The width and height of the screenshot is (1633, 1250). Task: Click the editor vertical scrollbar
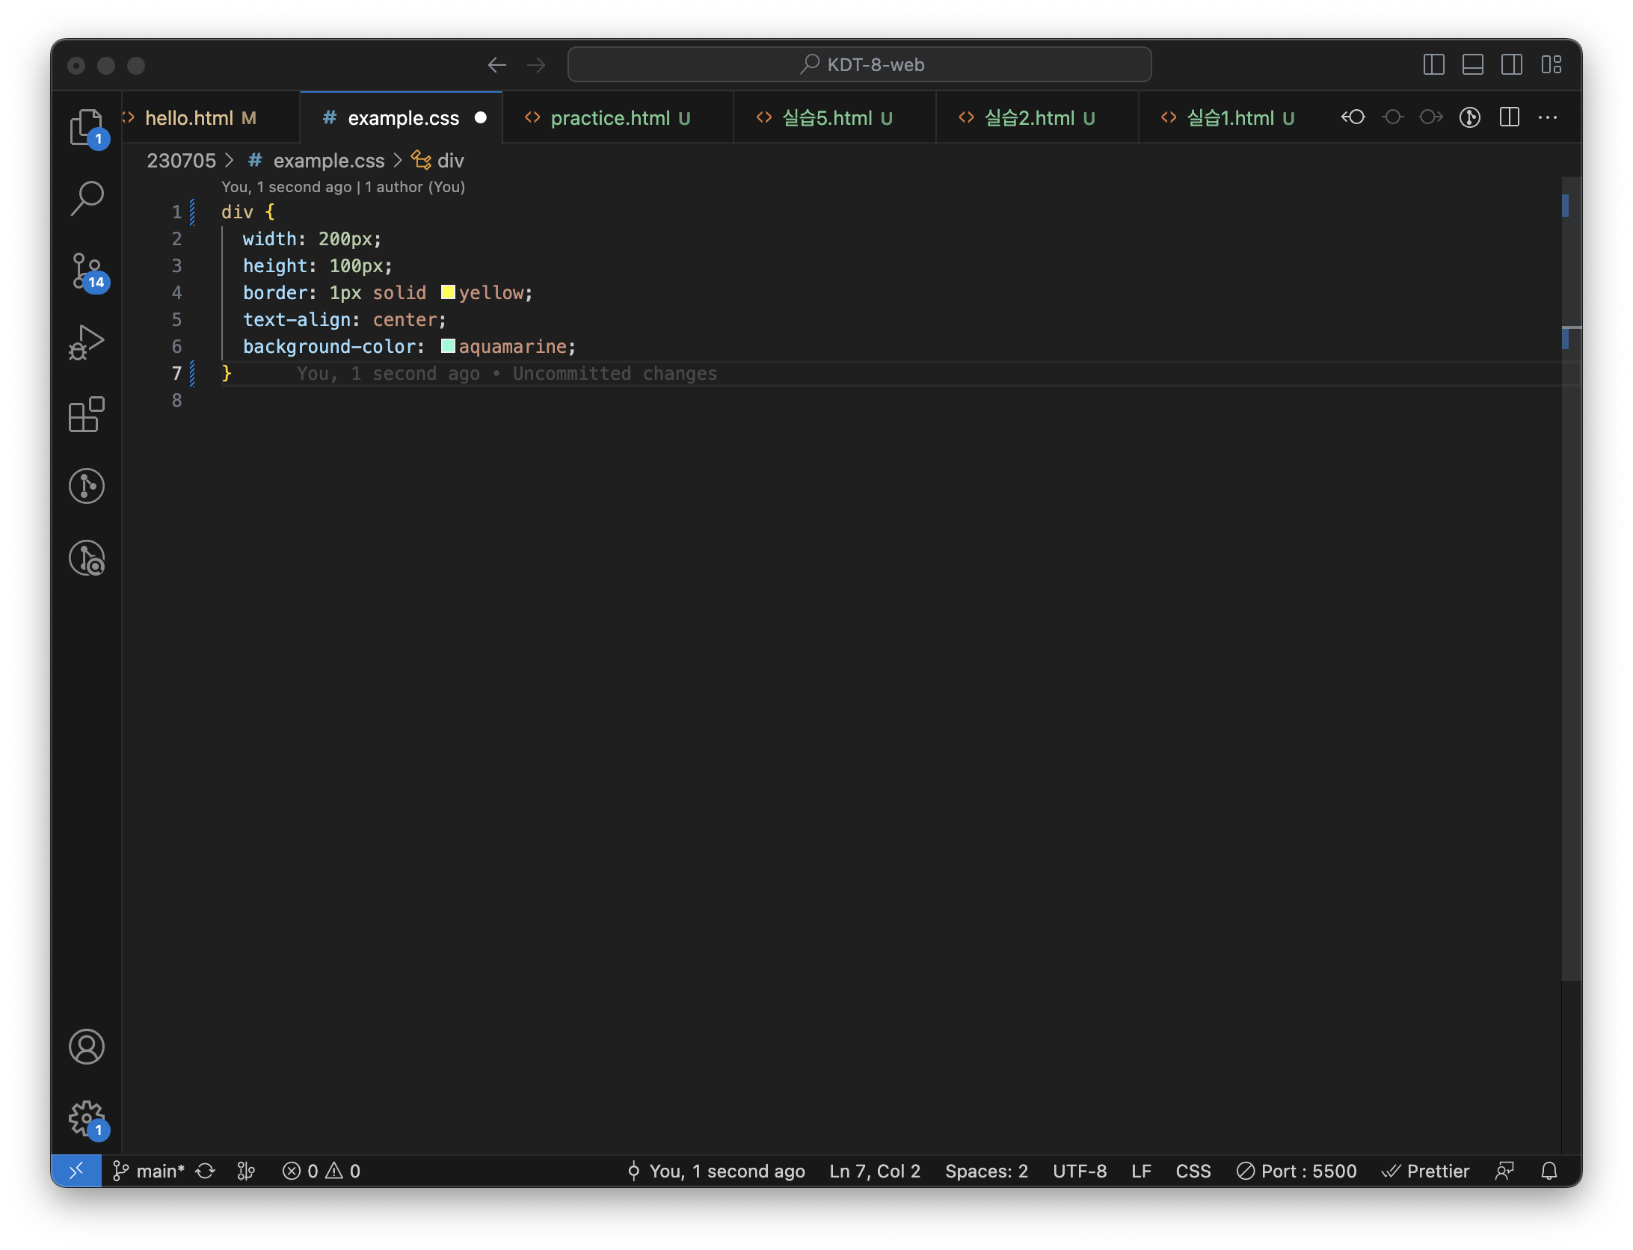(1571, 577)
